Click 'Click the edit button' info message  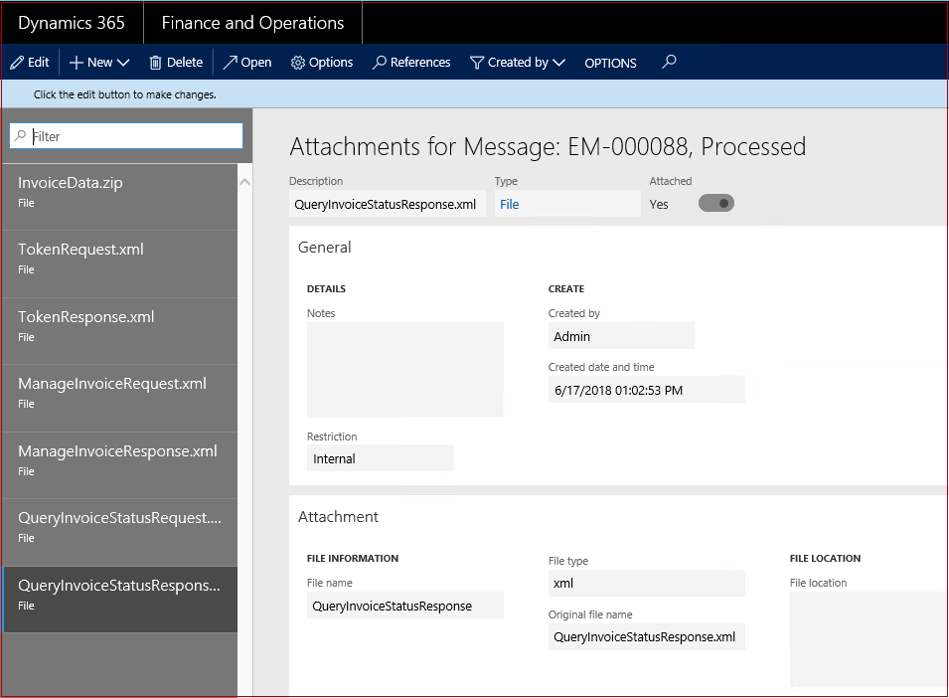coord(124,94)
